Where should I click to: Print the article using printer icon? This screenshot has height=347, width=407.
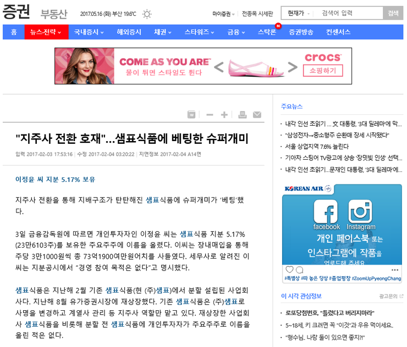pos(243,115)
